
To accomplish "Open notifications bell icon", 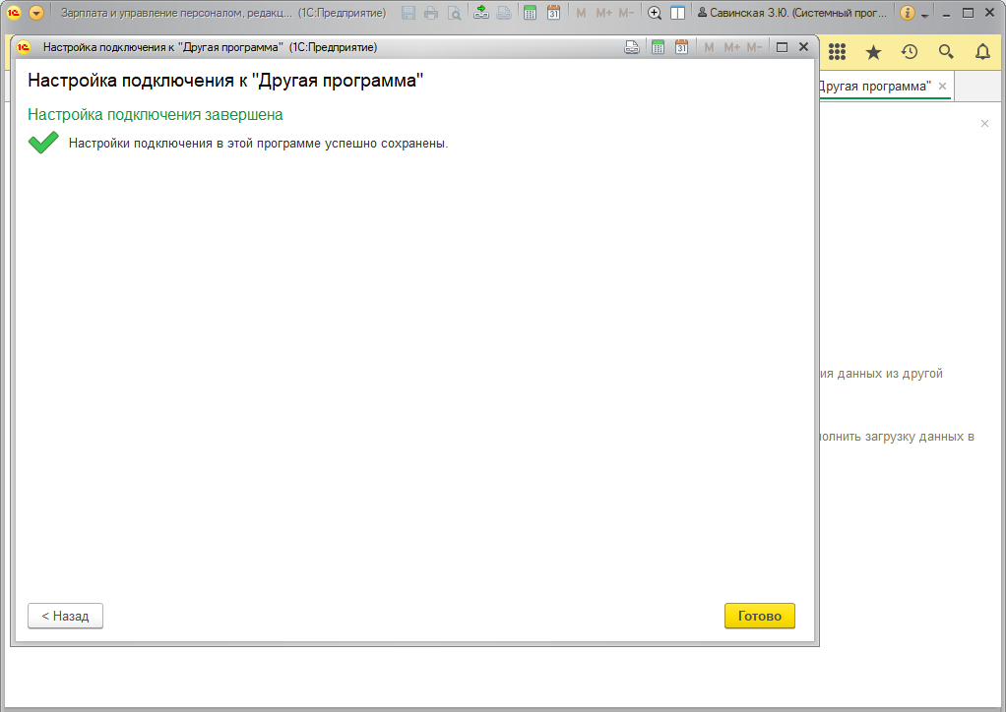I will (x=982, y=52).
